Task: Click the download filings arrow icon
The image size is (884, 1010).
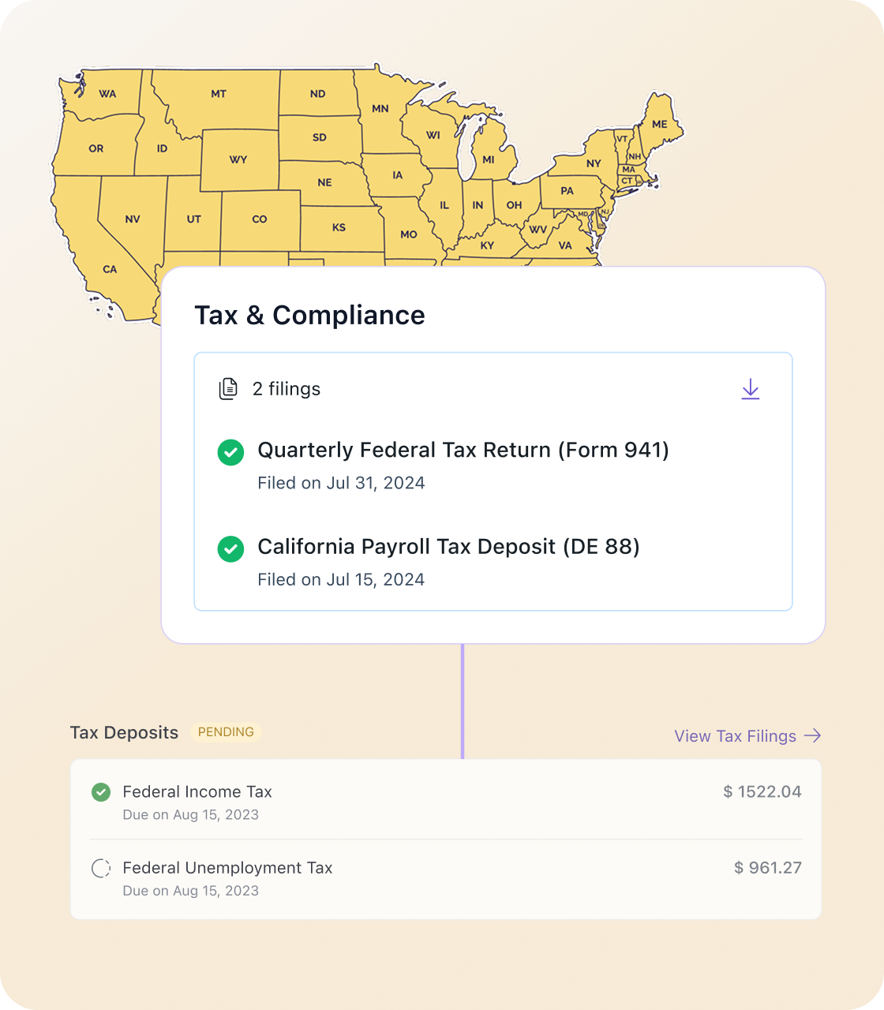Action: point(750,389)
